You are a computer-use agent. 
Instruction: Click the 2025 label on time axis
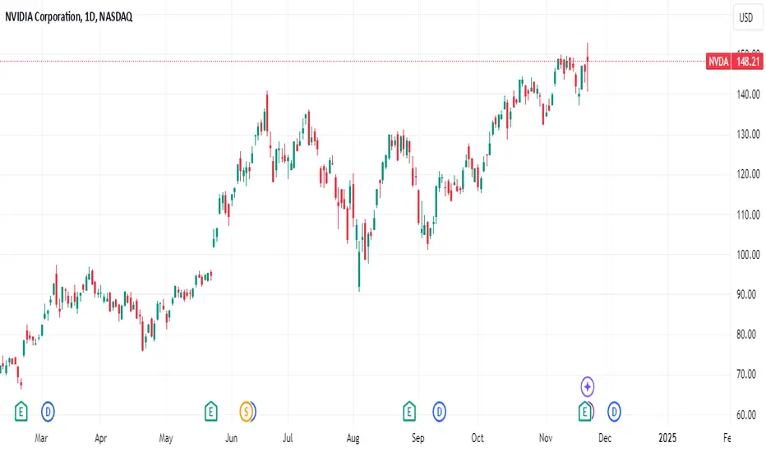667,438
